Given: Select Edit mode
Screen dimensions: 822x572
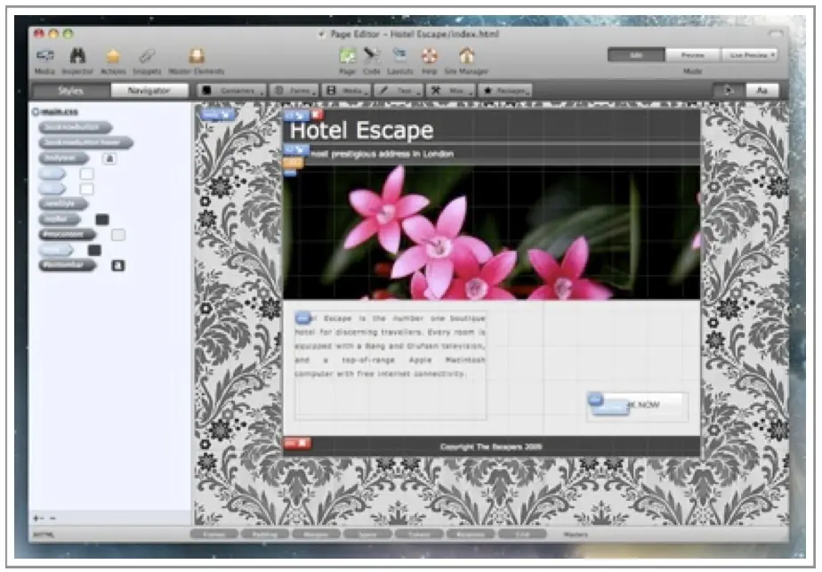Looking at the screenshot, I should coord(636,55).
